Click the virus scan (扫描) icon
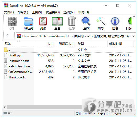The height and width of the screenshot is (118, 138). click(x=129, y=21)
